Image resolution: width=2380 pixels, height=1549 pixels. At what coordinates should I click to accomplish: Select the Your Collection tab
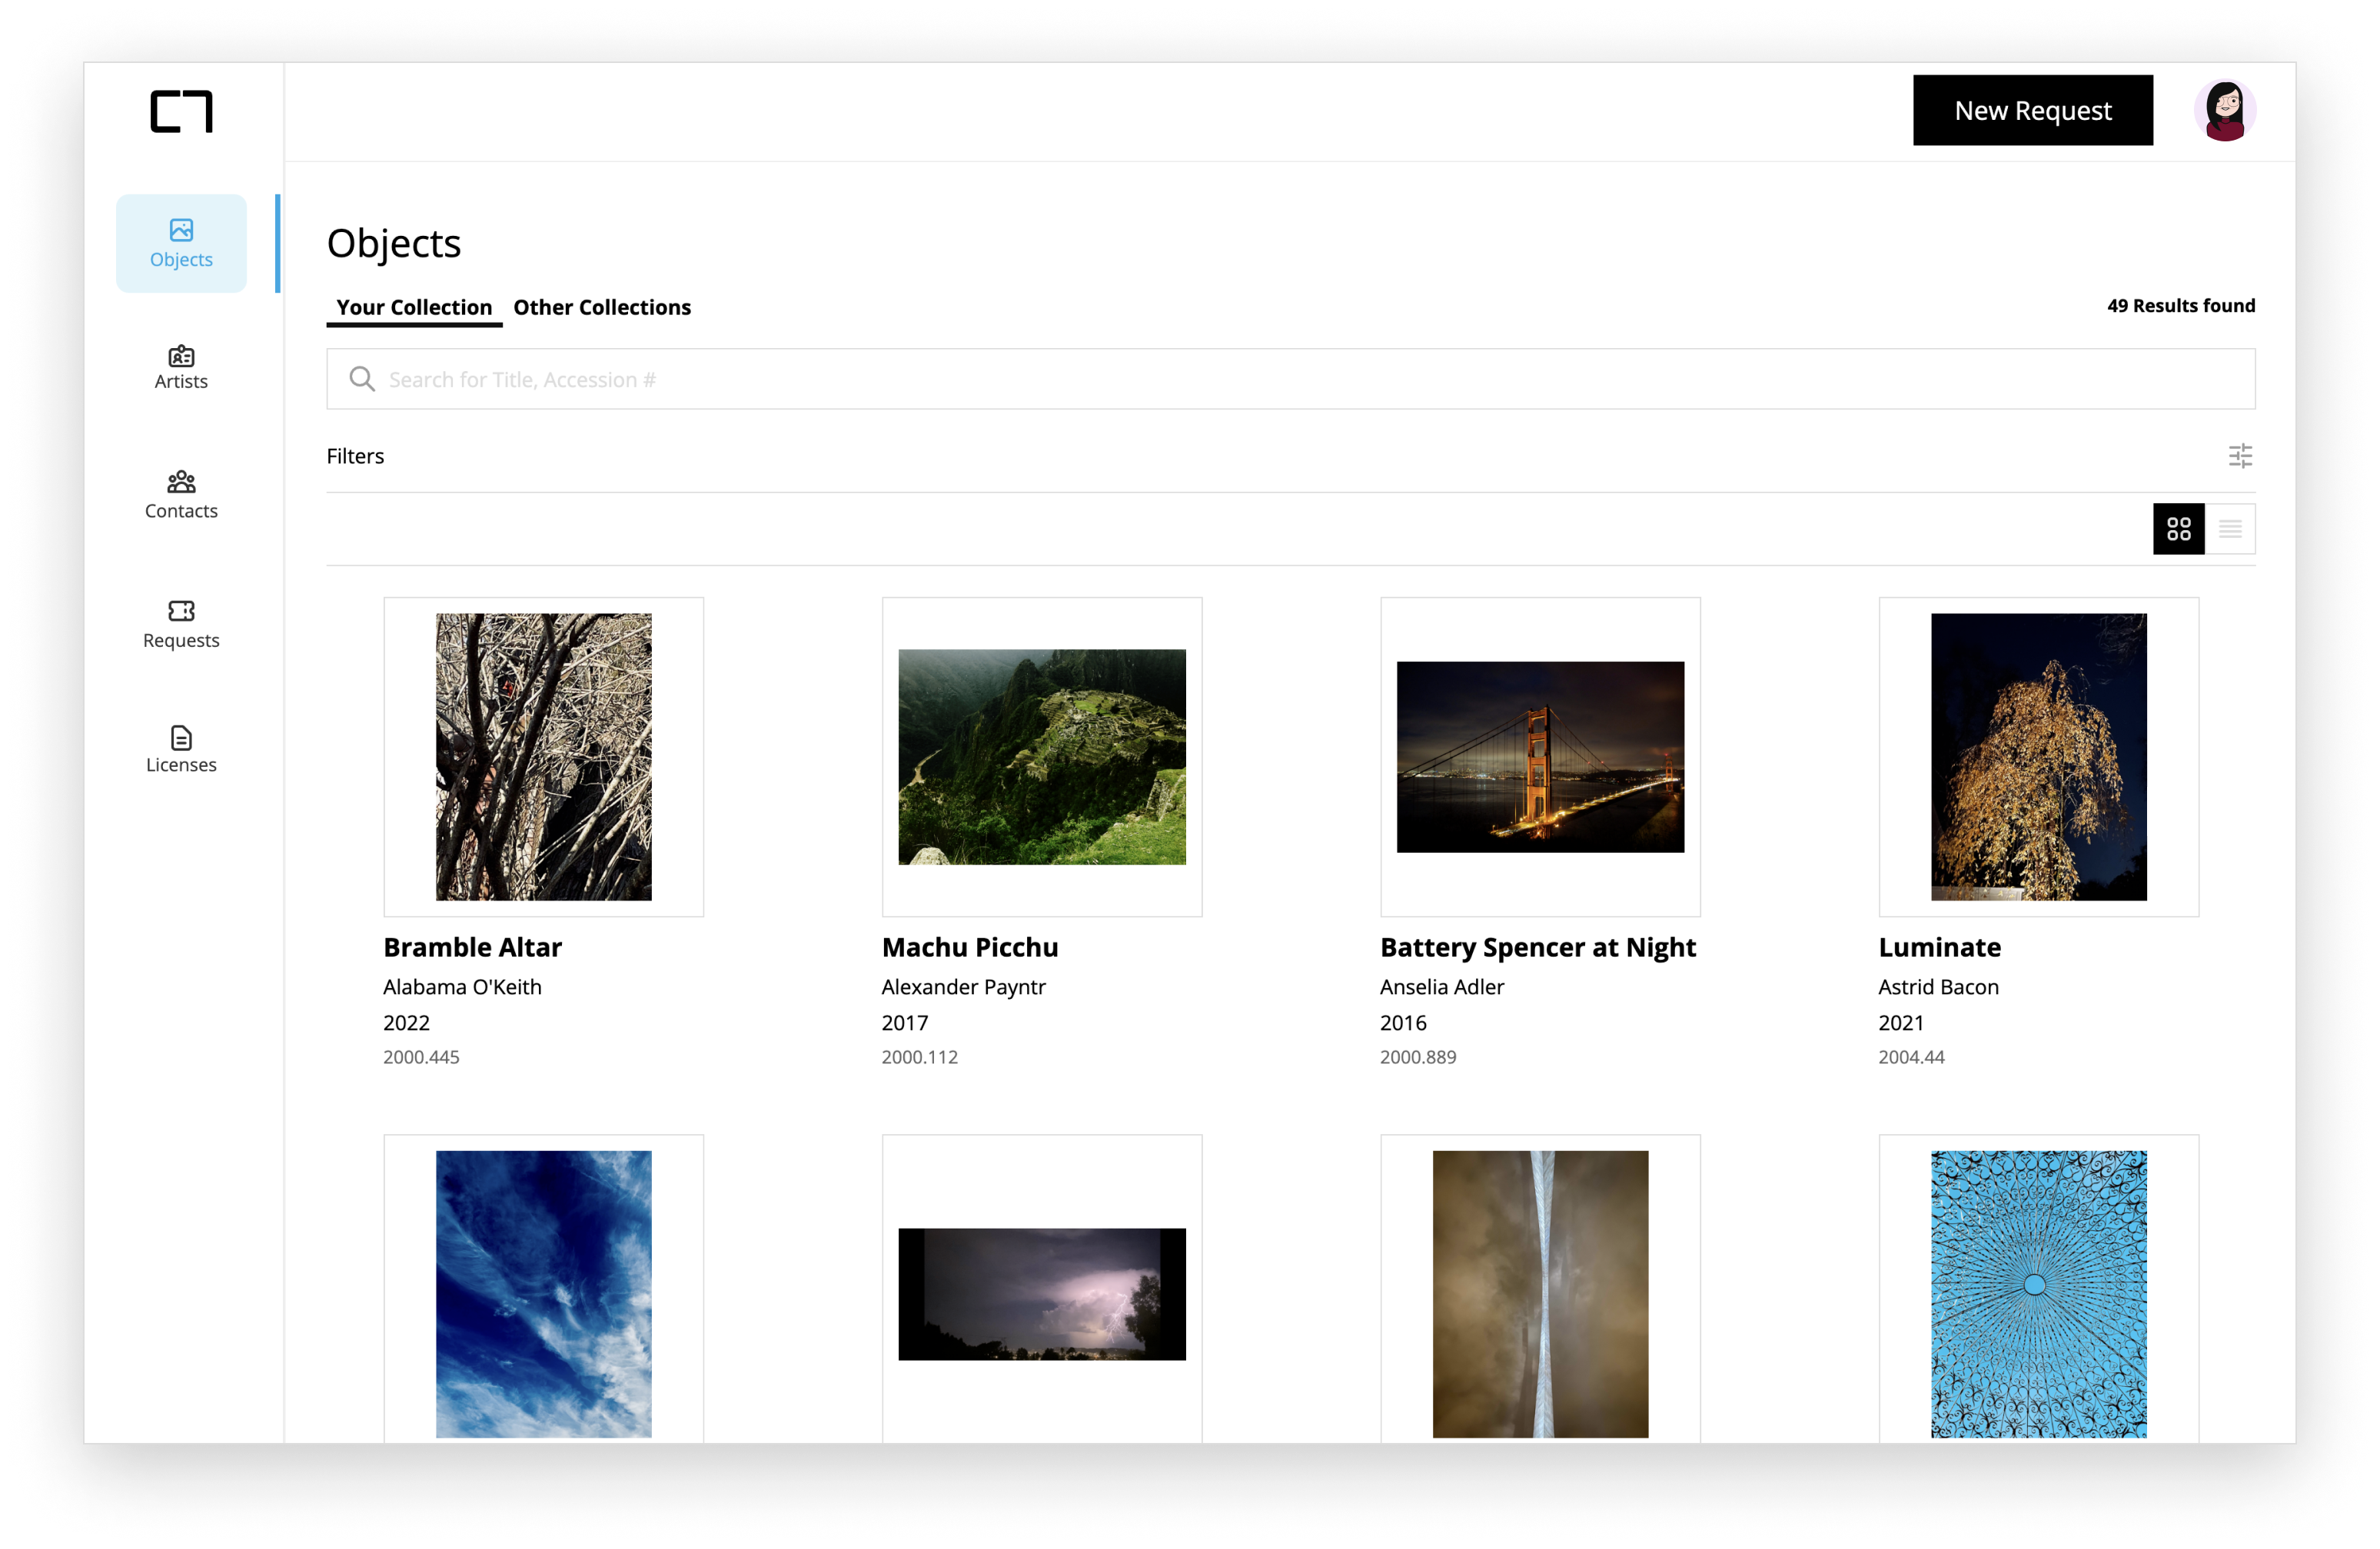tap(414, 307)
